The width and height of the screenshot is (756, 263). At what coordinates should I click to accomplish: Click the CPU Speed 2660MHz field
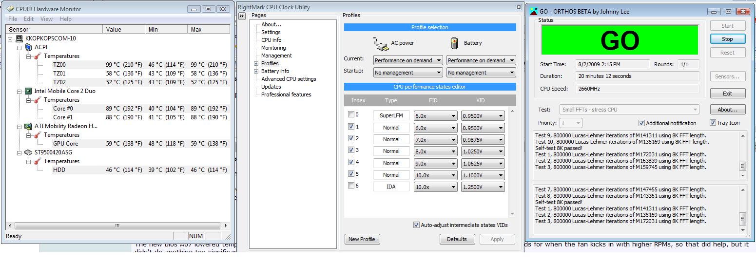[x=638, y=89]
